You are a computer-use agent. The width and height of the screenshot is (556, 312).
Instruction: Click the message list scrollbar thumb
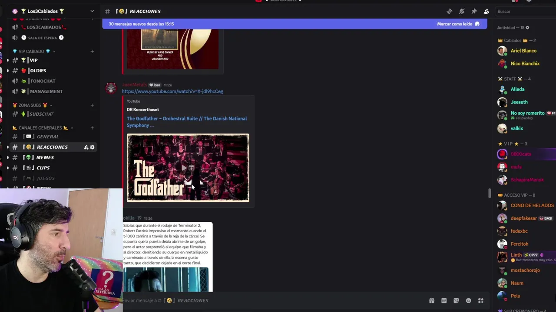(489, 193)
